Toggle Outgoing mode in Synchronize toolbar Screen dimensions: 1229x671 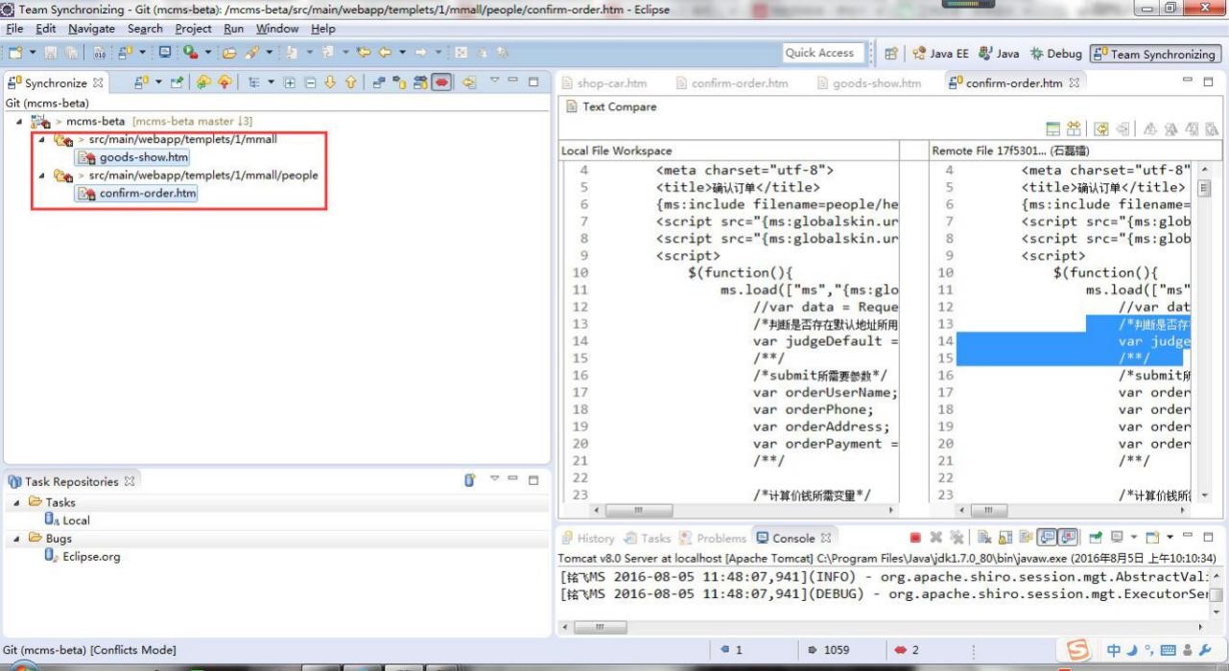[399, 82]
